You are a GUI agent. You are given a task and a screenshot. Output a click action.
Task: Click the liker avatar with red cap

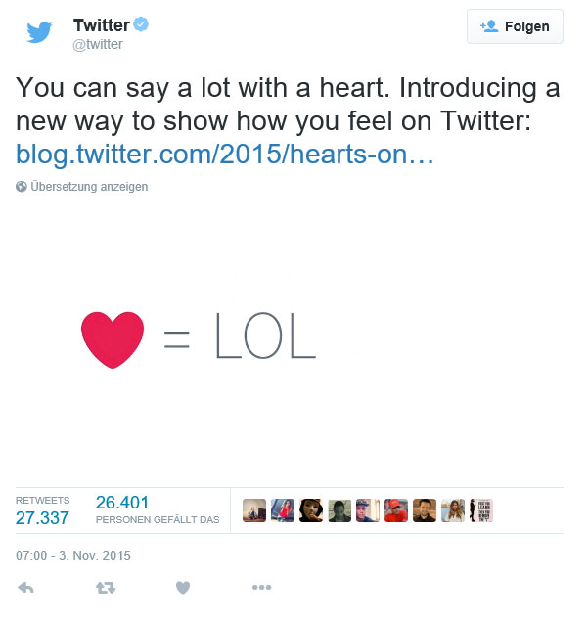tap(396, 510)
